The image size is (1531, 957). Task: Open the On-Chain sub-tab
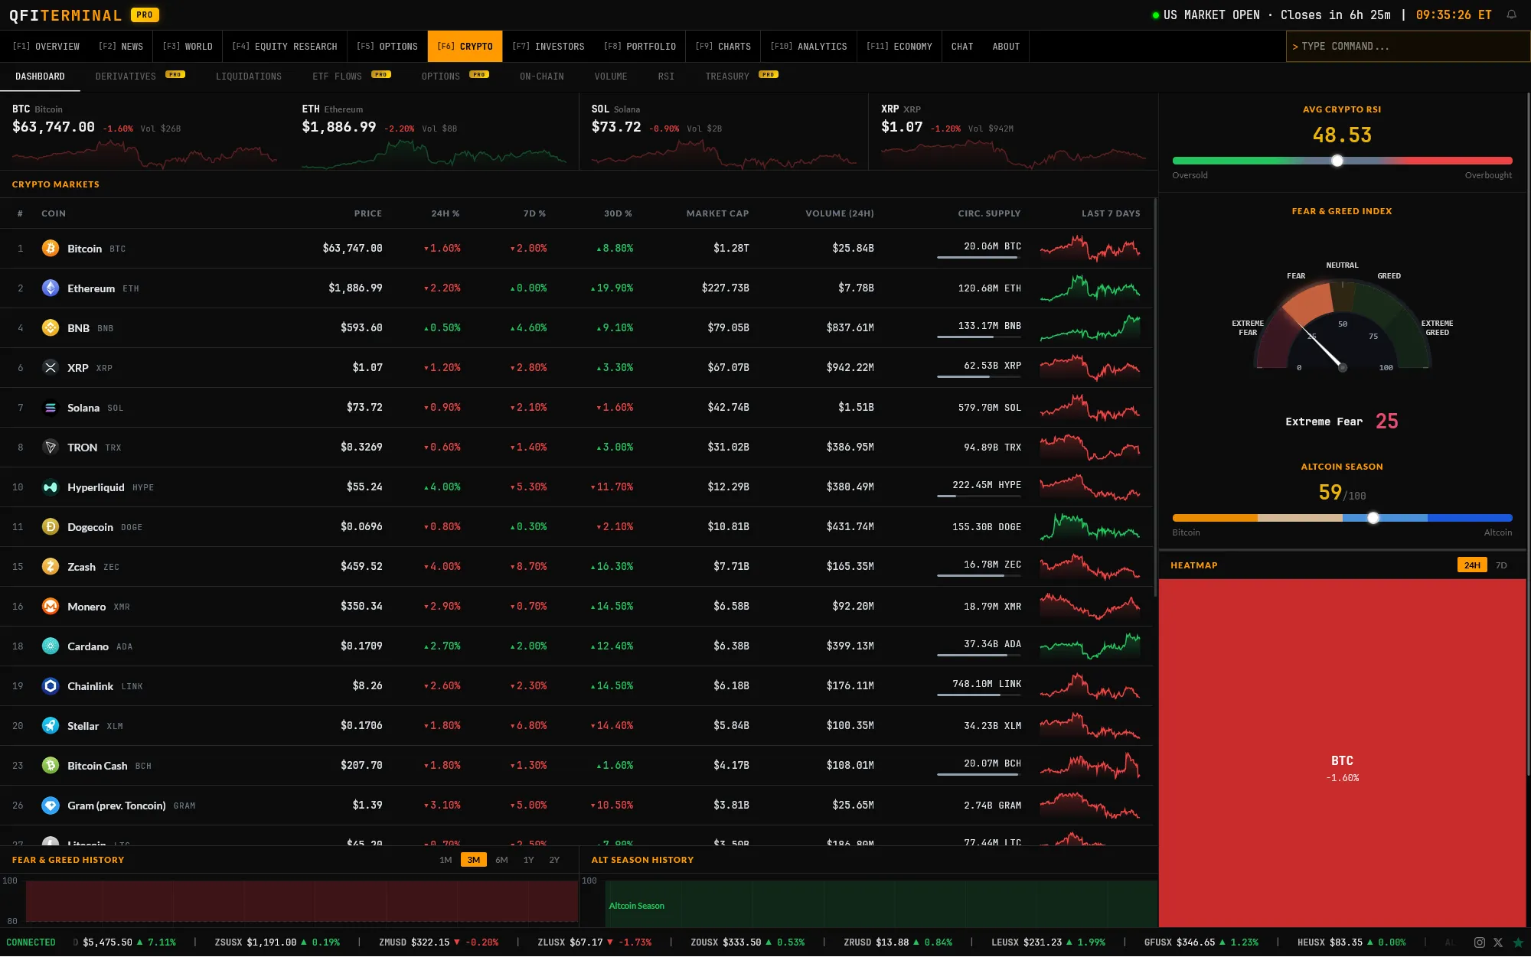pyautogui.click(x=542, y=76)
